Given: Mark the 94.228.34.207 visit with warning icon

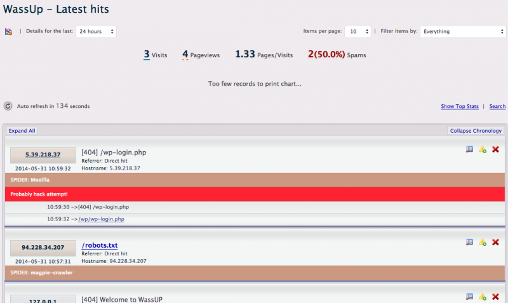Looking at the screenshot, I should (482, 242).
